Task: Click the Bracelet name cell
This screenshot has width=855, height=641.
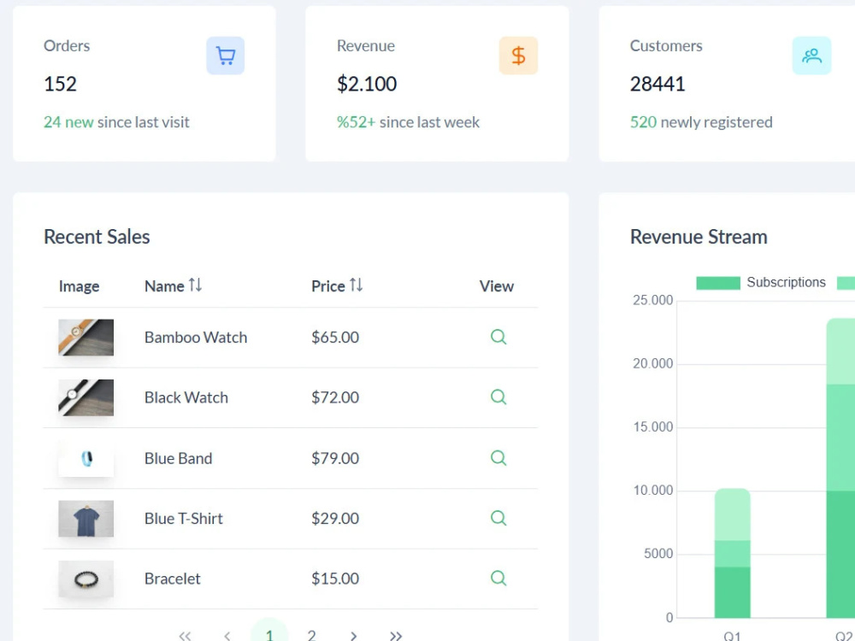Action: tap(173, 579)
